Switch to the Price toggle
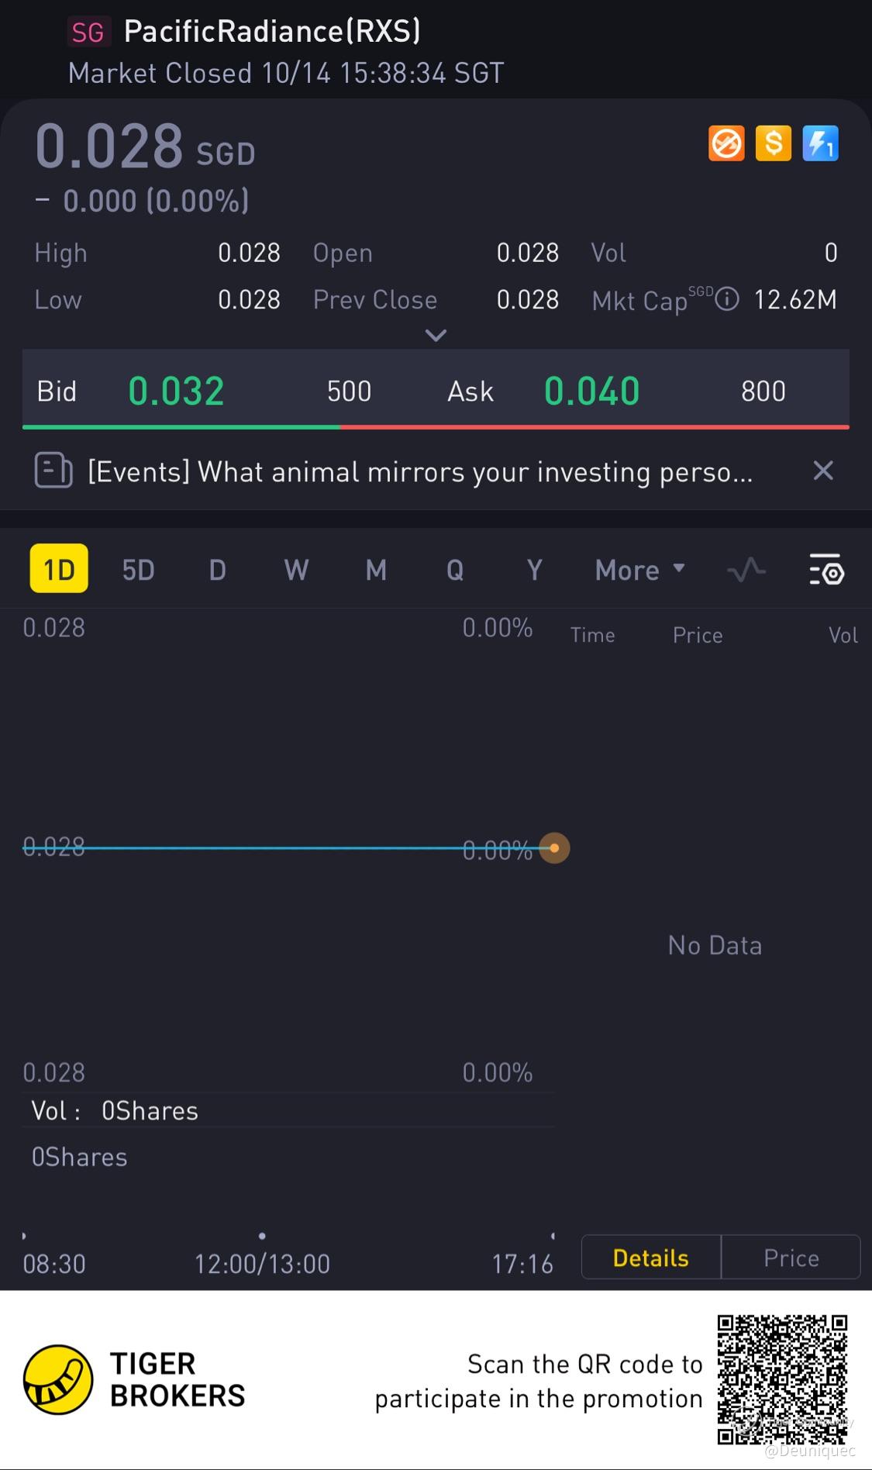Viewport: 872px width, 1470px height. [791, 1258]
